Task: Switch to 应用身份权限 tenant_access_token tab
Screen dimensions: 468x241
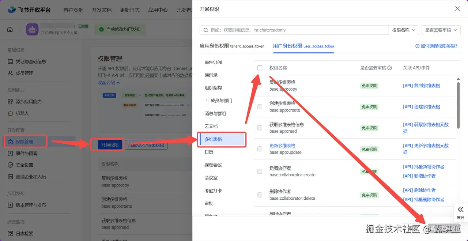Action: click(x=232, y=46)
